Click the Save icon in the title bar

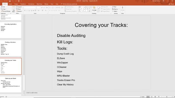point(10,1)
